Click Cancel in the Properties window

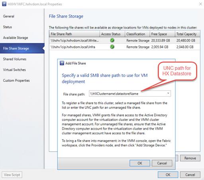[190, 175]
